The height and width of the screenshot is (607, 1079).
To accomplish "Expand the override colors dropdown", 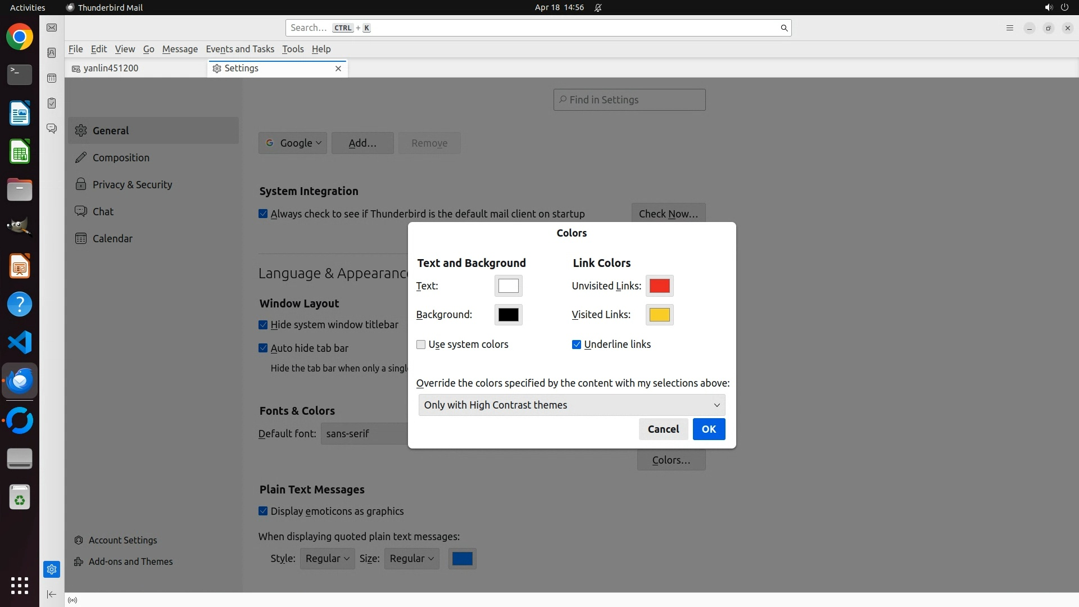I will tap(572, 405).
